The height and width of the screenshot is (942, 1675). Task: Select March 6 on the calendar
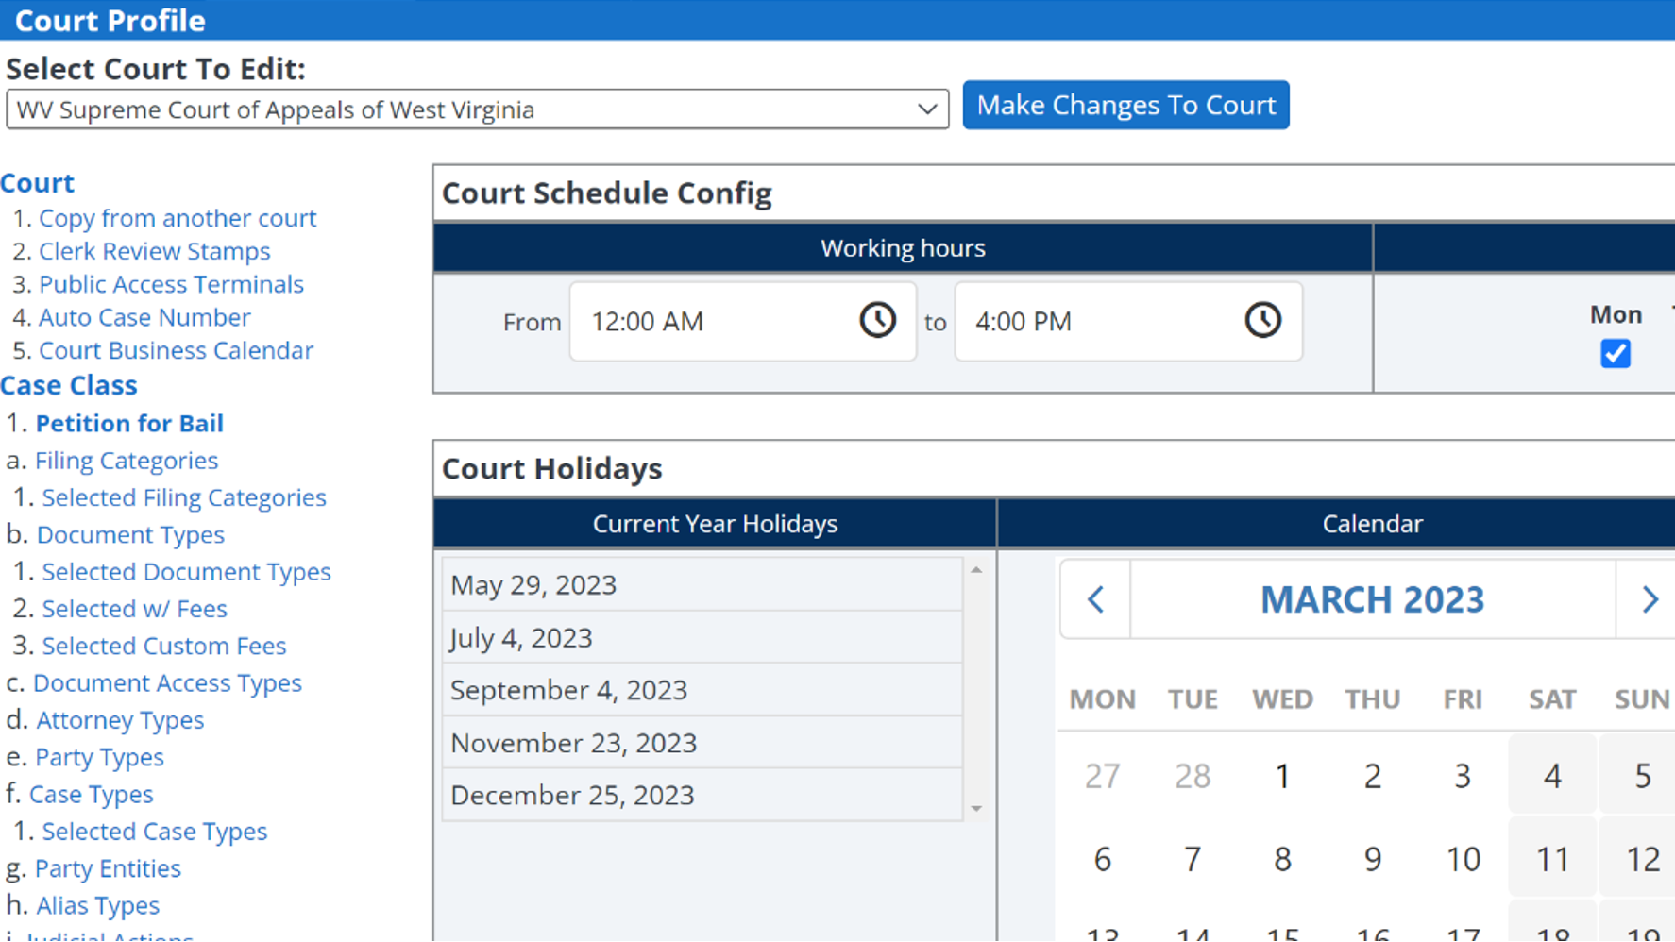(1102, 859)
